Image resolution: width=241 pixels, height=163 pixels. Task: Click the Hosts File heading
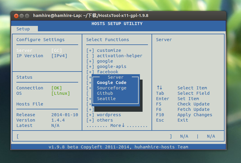(x=30, y=104)
